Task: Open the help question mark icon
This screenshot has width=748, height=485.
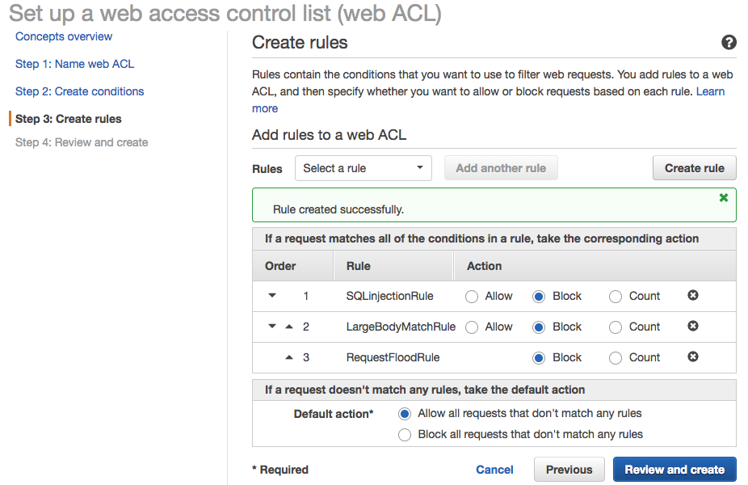Action: click(x=729, y=43)
